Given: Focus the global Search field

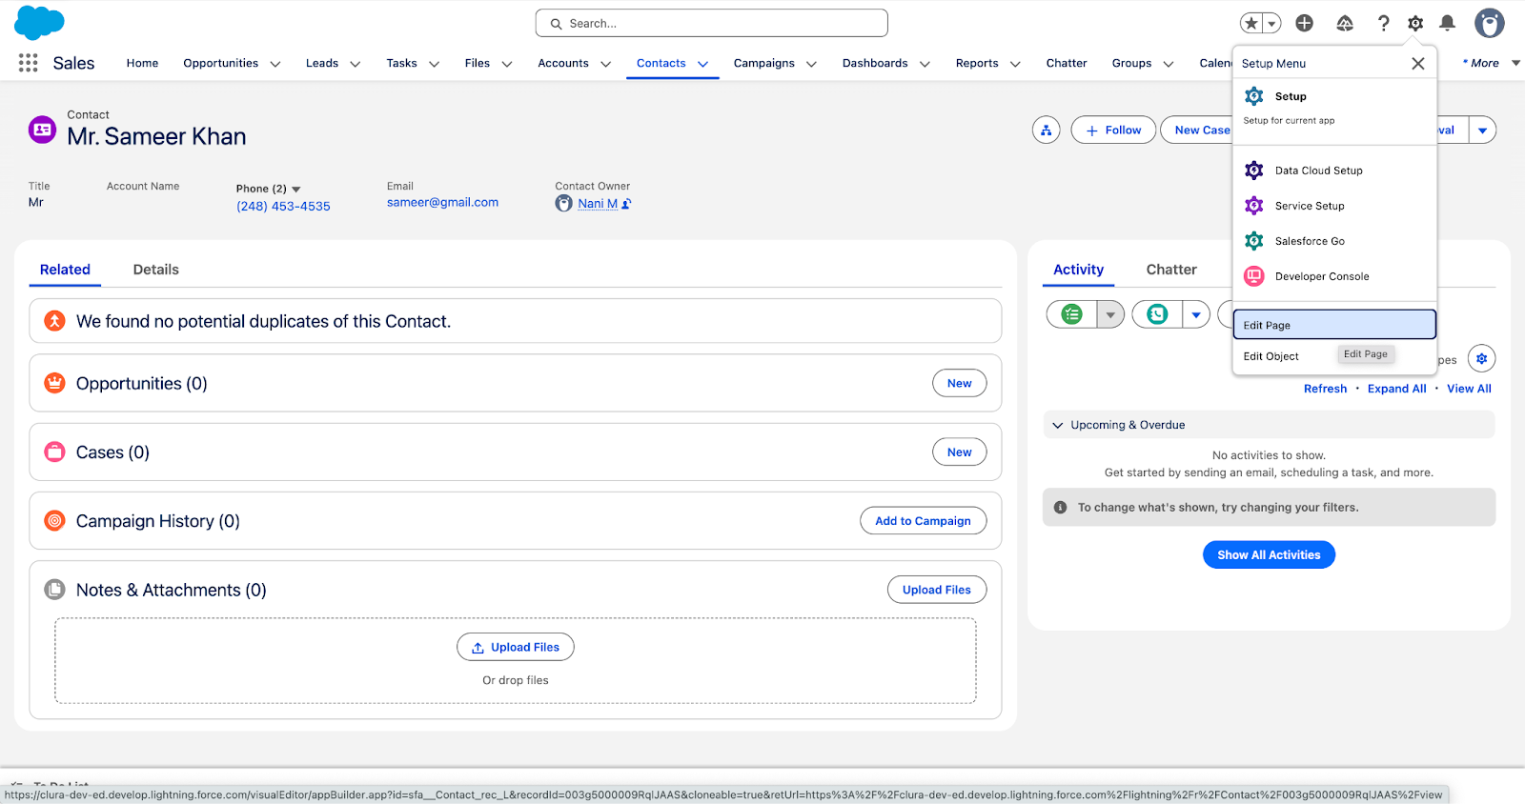Looking at the screenshot, I should click(712, 23).
